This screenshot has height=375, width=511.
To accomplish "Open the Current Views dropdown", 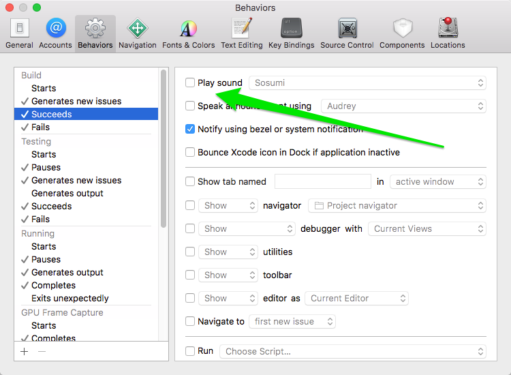I will [x=427, y=229].
